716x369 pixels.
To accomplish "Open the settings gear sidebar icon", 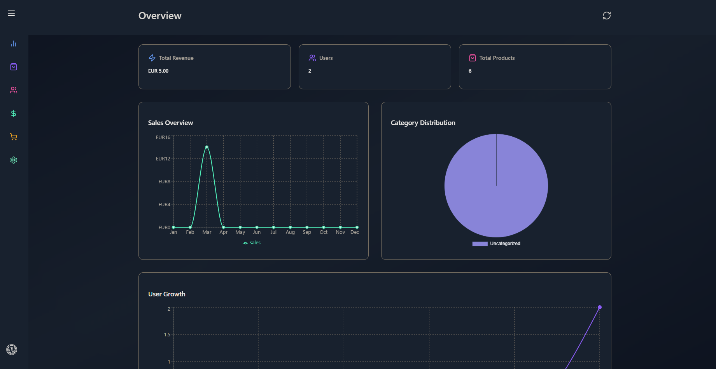I will (x=14, y=160).
